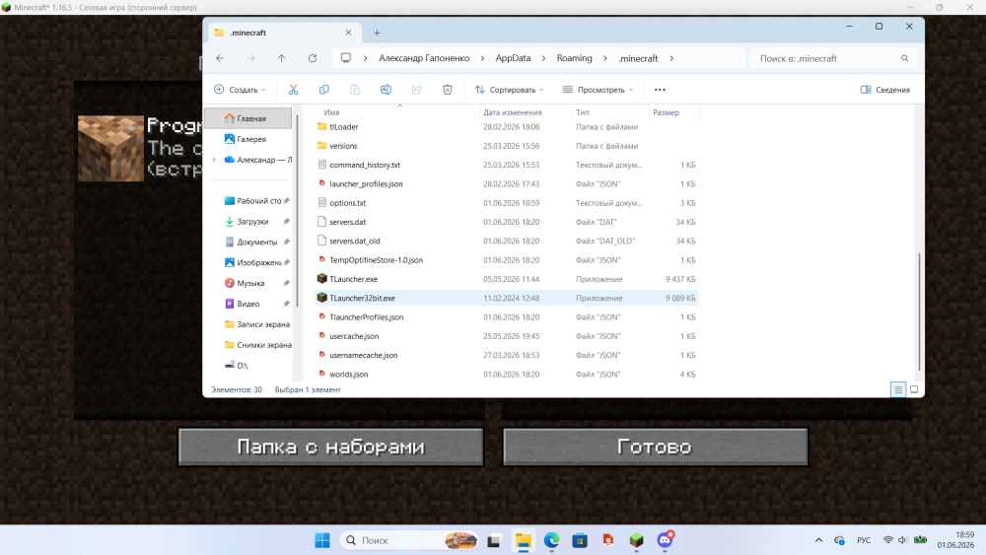The height and width of the screenshot is (555, 986).
Task: Close the .minecraft tab
Action: coord(348,33)
